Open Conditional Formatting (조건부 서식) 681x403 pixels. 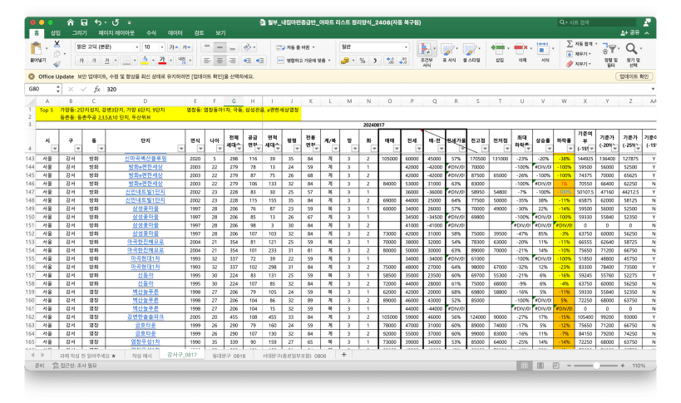(x=427, y=54)
